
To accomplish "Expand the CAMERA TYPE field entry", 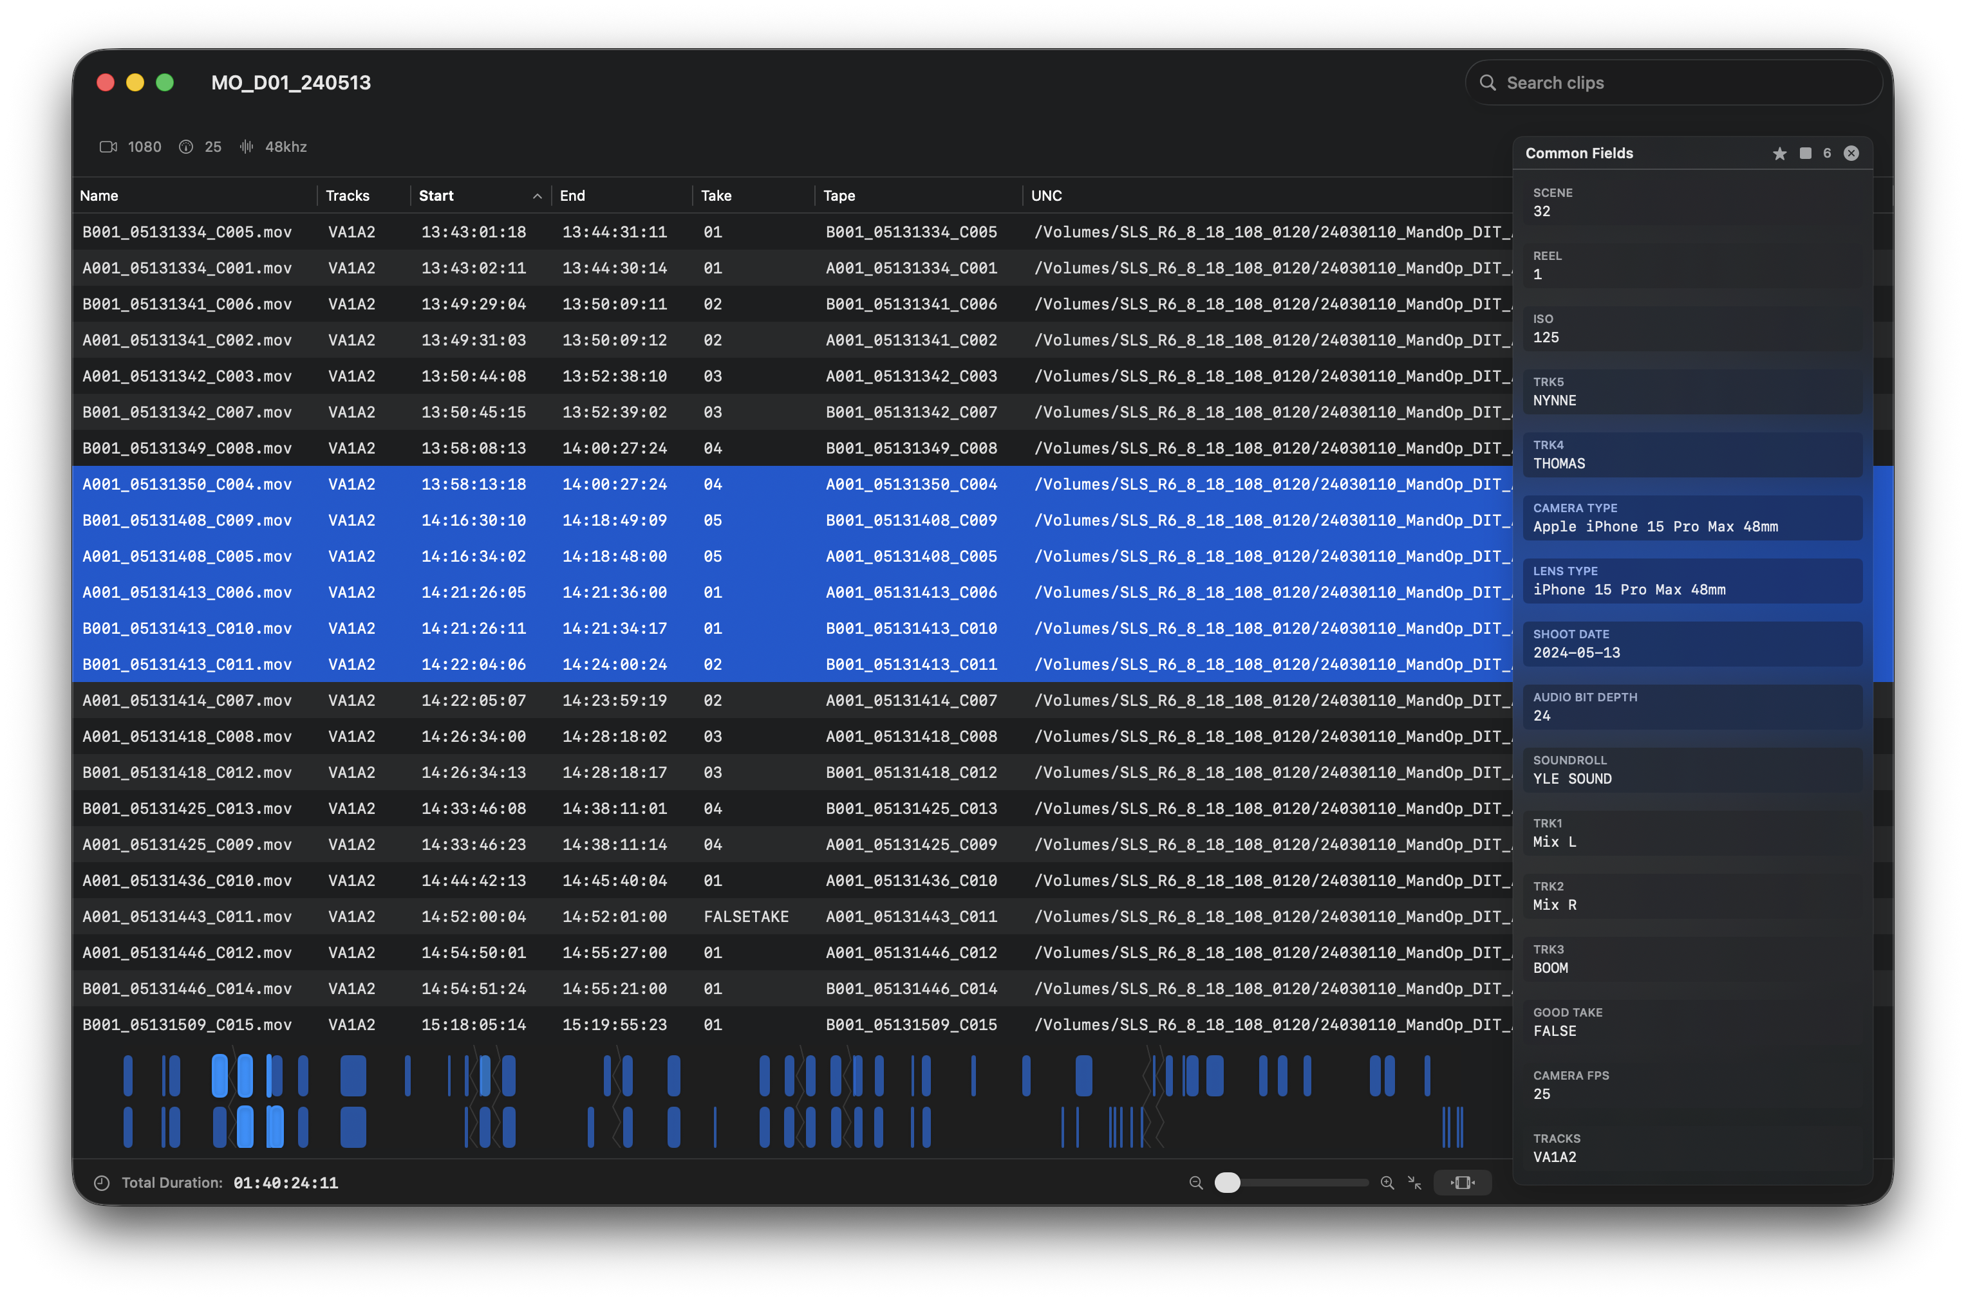I will tap(1693, 518).
